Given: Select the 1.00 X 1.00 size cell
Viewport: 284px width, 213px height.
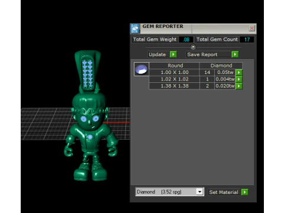Looking at the screenshot, I should pyautogui.click(x=175, y=72).
